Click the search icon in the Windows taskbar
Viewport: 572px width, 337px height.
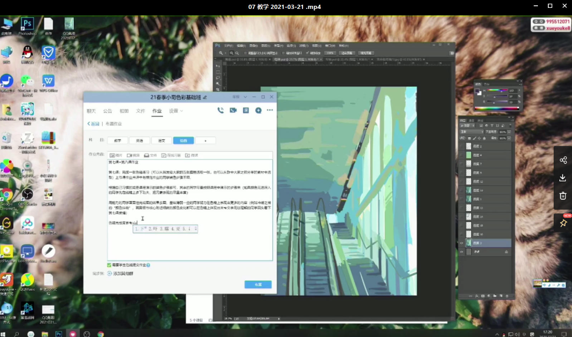click(x=16, y=334)
